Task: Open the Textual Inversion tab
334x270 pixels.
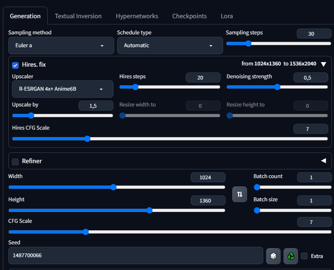Action: point(78,16)
